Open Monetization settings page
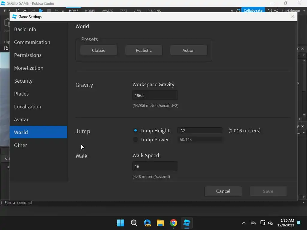 [38, 68]
